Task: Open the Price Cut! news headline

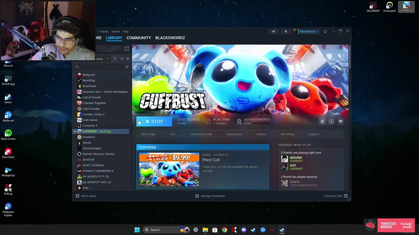Action: tap(211, 160)
